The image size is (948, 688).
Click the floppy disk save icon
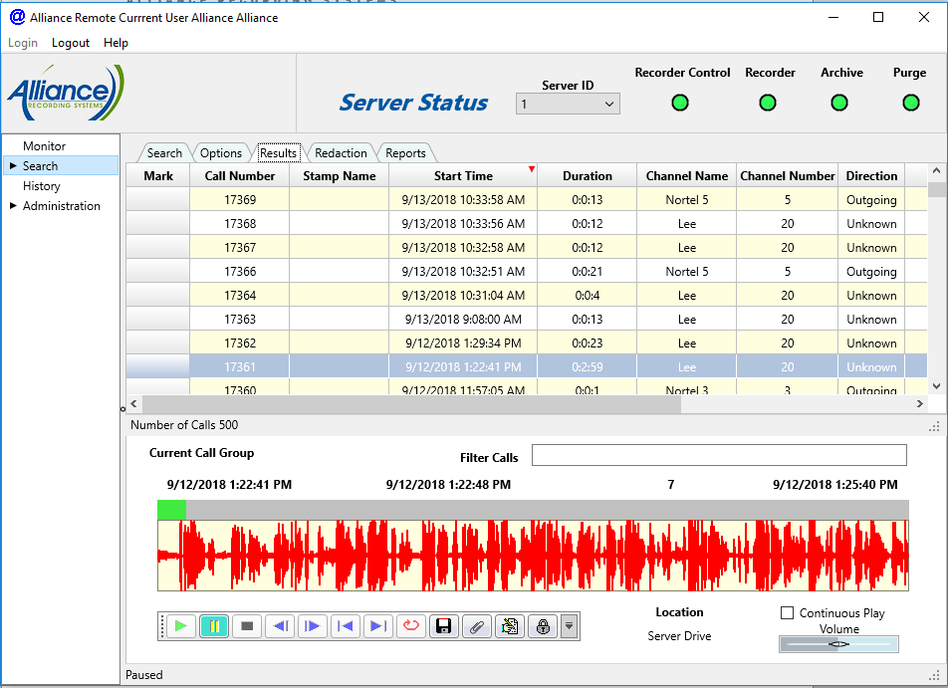pyautogui.click(x=444, y=625)
